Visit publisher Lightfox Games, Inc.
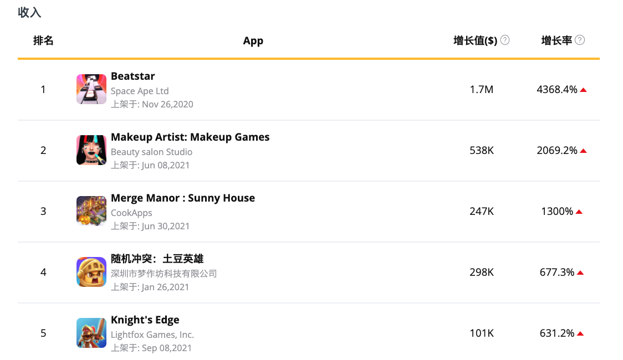This screenshot has height=360, width=623. click(x=152, y=335)
